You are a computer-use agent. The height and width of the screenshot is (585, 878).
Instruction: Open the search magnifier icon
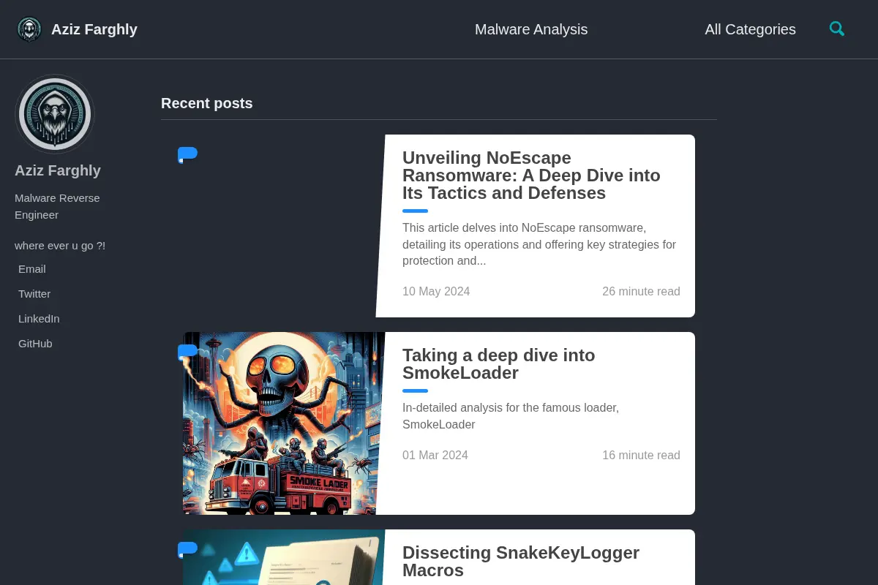837,29
